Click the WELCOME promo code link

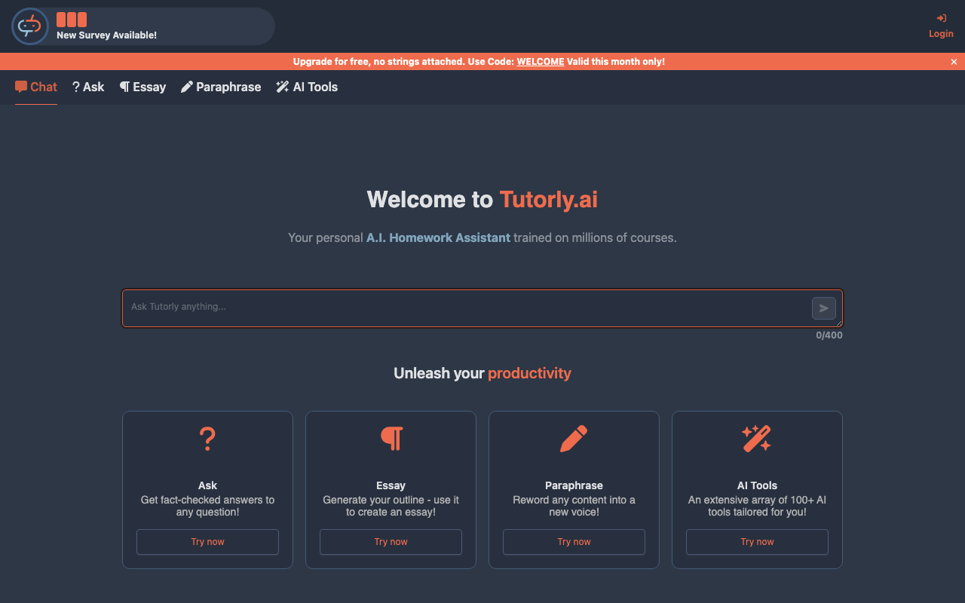click(x=540, y=62)
